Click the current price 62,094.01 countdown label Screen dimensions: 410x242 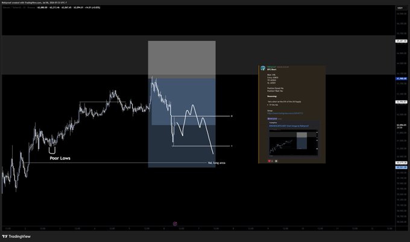[x=402, y=126]
